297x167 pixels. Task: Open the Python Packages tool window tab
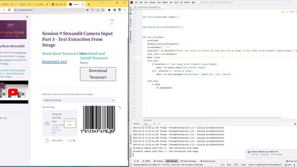click(188, 161)
